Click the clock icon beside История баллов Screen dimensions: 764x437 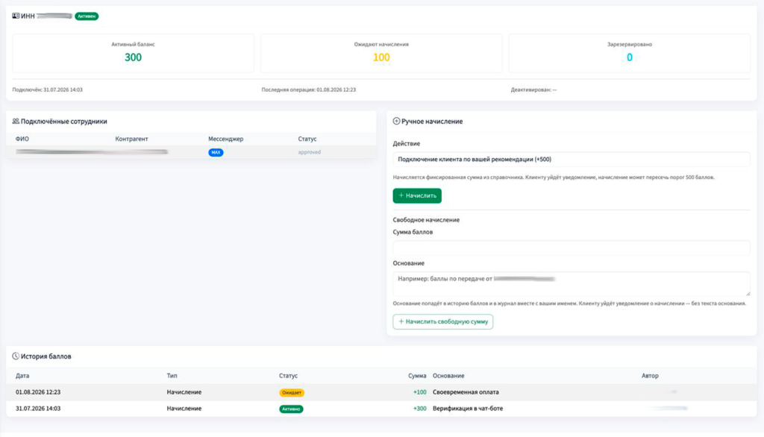click(16, 356)
